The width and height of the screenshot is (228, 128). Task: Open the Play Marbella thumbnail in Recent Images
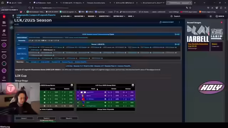(198, 34)
